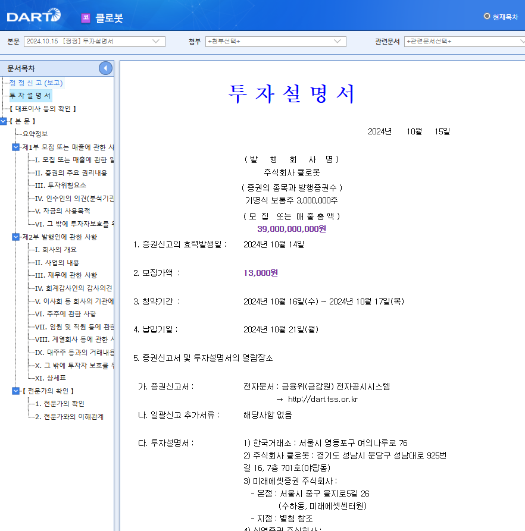Viewport: 525px width, 531px height.
Task: Collapse the 제2부 발행인에 관한 사항 section
Action: [14, 237]
